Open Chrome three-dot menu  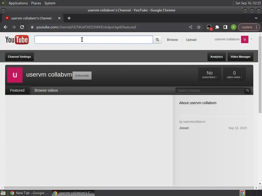point(256,27)
